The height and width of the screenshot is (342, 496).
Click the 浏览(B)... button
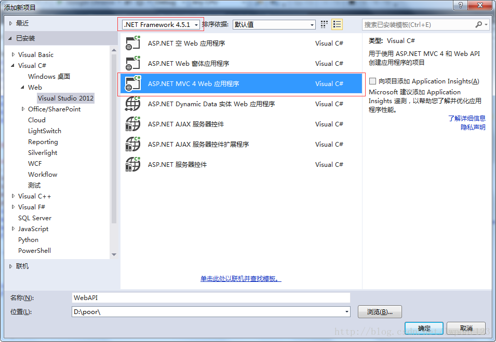pos(380,312)
